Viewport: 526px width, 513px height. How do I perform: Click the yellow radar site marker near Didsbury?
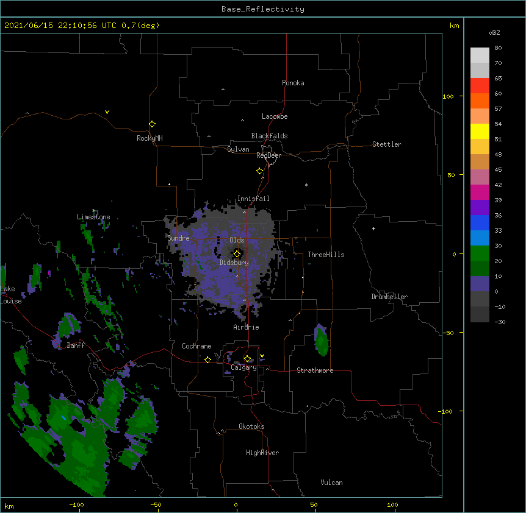coord(237,254)
